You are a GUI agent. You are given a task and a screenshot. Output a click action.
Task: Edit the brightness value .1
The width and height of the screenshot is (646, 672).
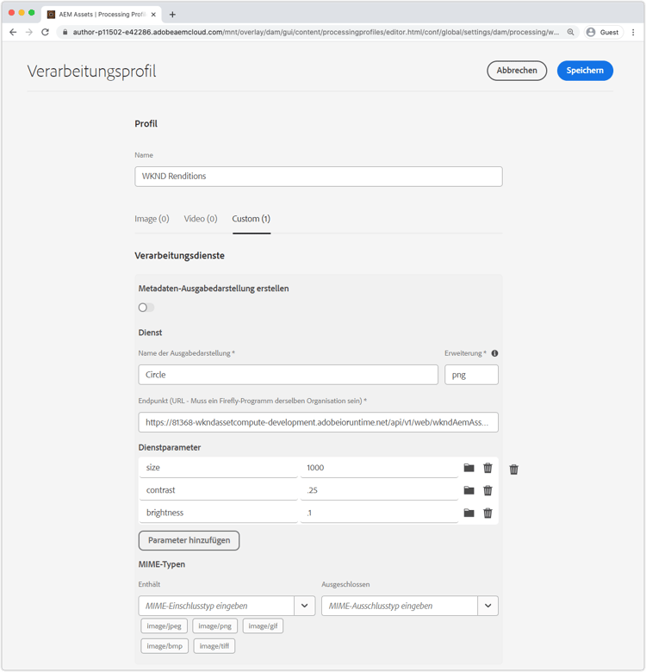point(380,513)
